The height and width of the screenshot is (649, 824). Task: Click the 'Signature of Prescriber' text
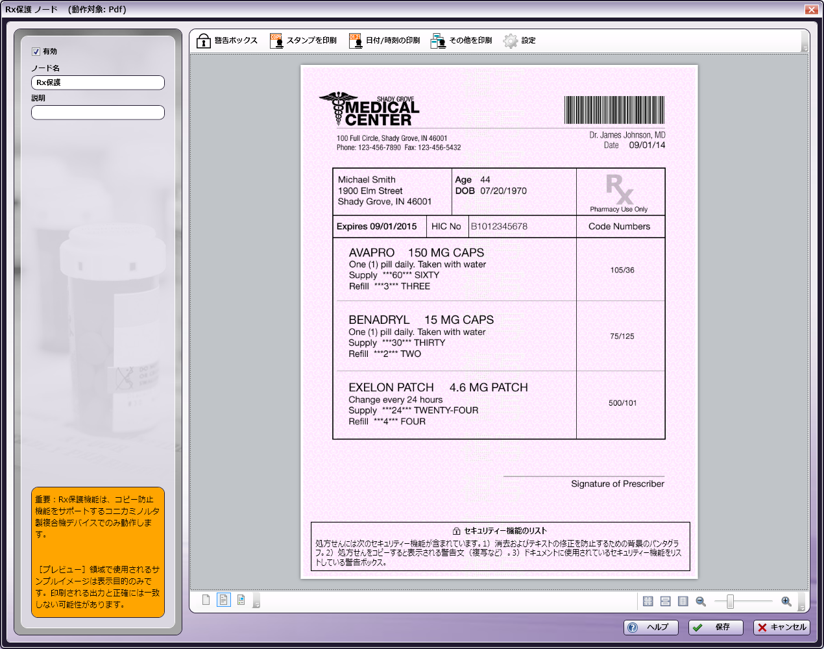click(618, 484)
